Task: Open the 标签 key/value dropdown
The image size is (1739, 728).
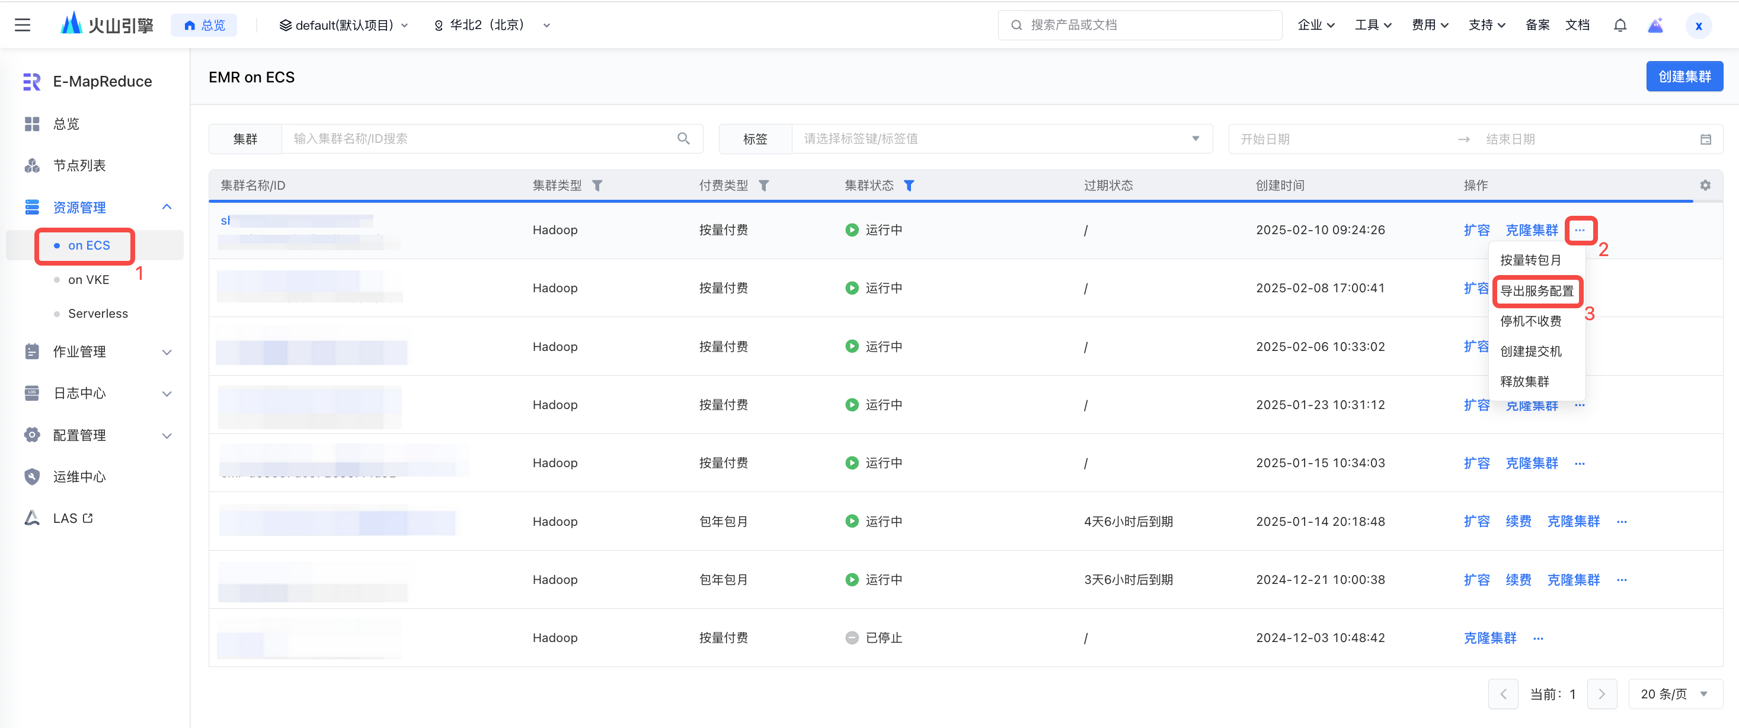Action: pos(1002,139)
